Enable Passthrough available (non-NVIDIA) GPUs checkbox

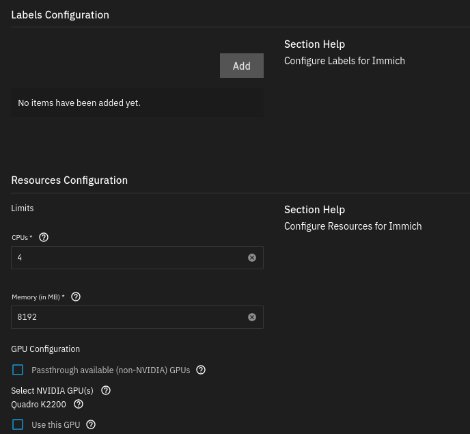(18, 370)
